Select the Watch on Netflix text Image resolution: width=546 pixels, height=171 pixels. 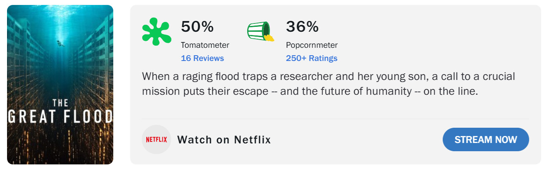pos(224,140)
